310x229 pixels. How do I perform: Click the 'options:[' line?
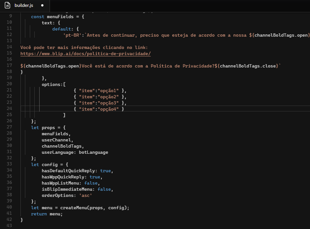click(x=54, y=84)
